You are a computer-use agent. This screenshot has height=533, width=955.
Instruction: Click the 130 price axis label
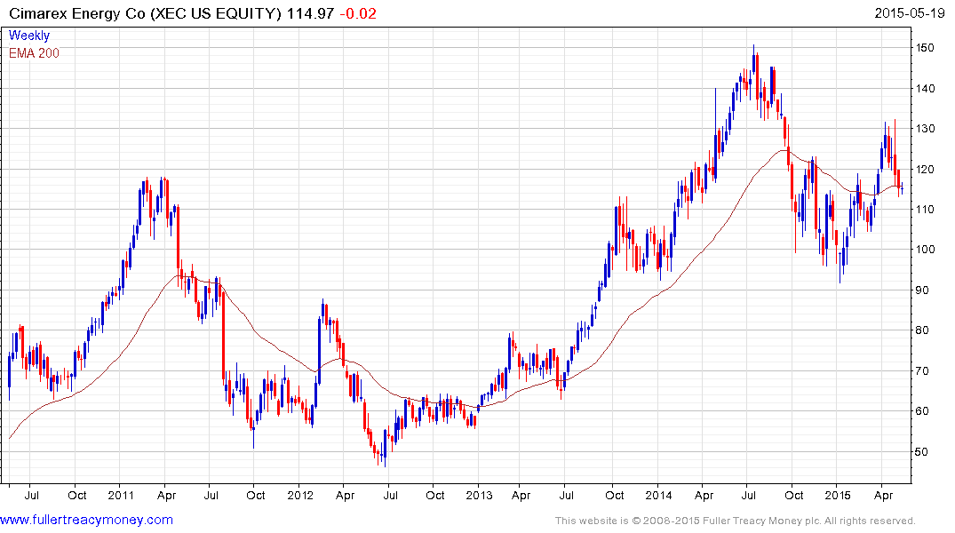coord(925,129)
